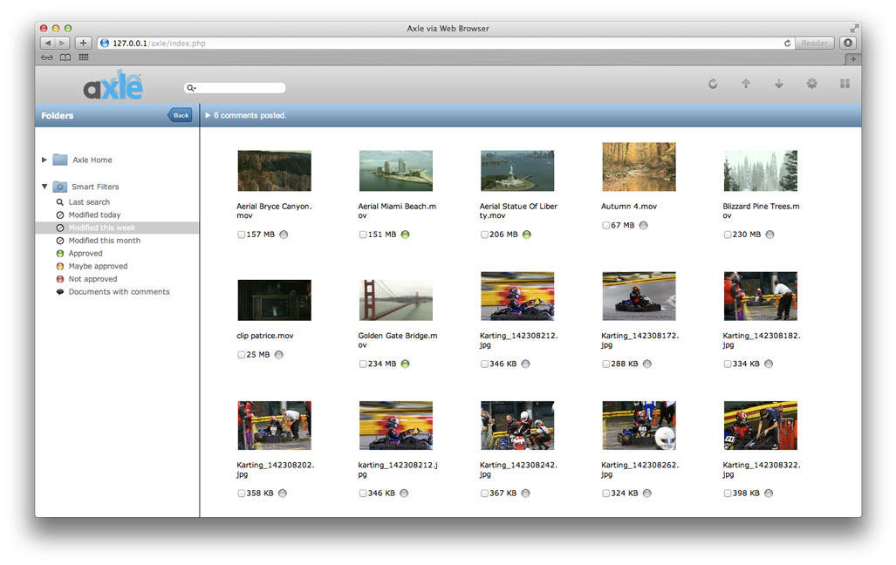Click the upload arrow icon
This screenshot has width=896, height=565.
(x=746, y=84)
